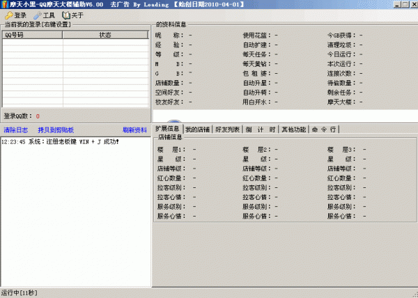418x298 pixels.
Task: Click the 本次运行 label
Action: (342, 64)
